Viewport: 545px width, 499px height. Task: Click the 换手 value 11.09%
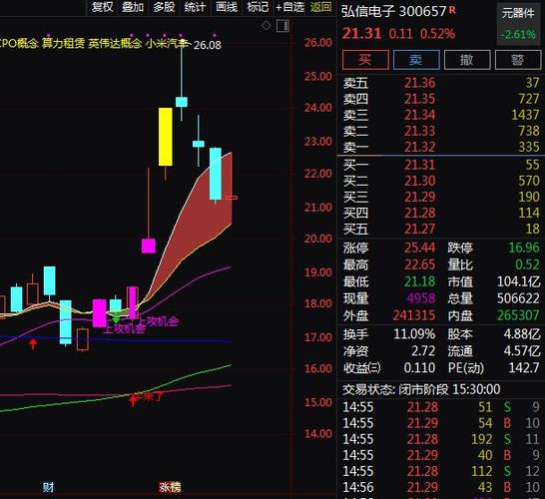[414, 334]
